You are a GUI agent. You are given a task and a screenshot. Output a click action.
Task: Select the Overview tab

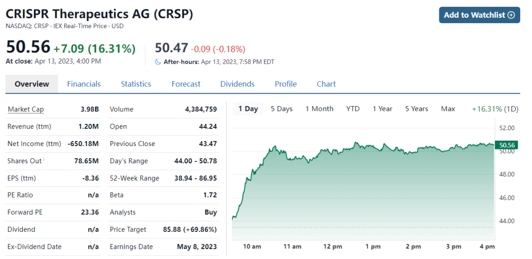(x=32, y=84)
